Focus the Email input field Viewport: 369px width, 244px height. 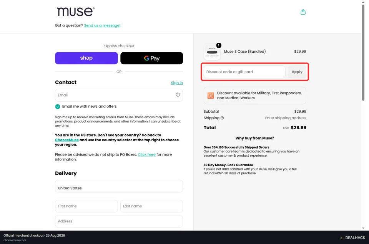pyautogui.click(x=119, y=95)
